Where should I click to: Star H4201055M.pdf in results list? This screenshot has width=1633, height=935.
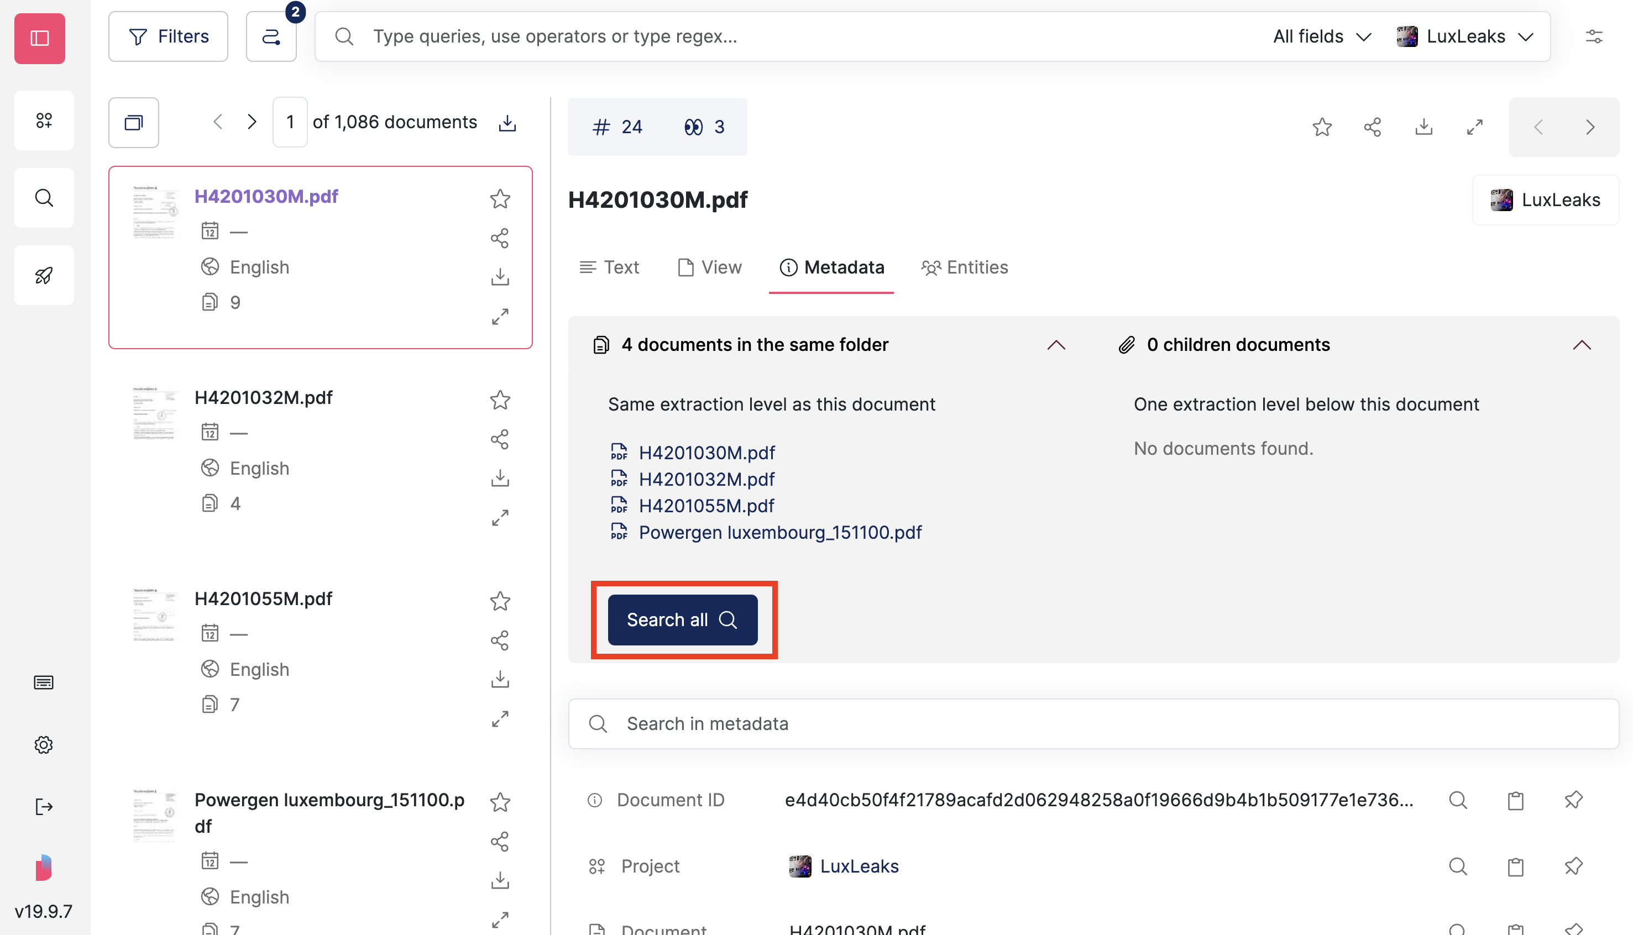(500, 601)
